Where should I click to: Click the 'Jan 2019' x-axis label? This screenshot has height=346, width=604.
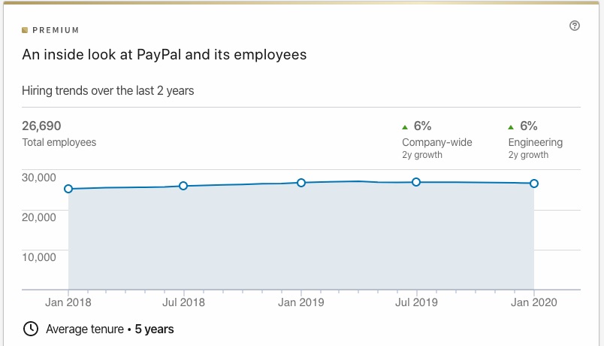coord(301,302)
